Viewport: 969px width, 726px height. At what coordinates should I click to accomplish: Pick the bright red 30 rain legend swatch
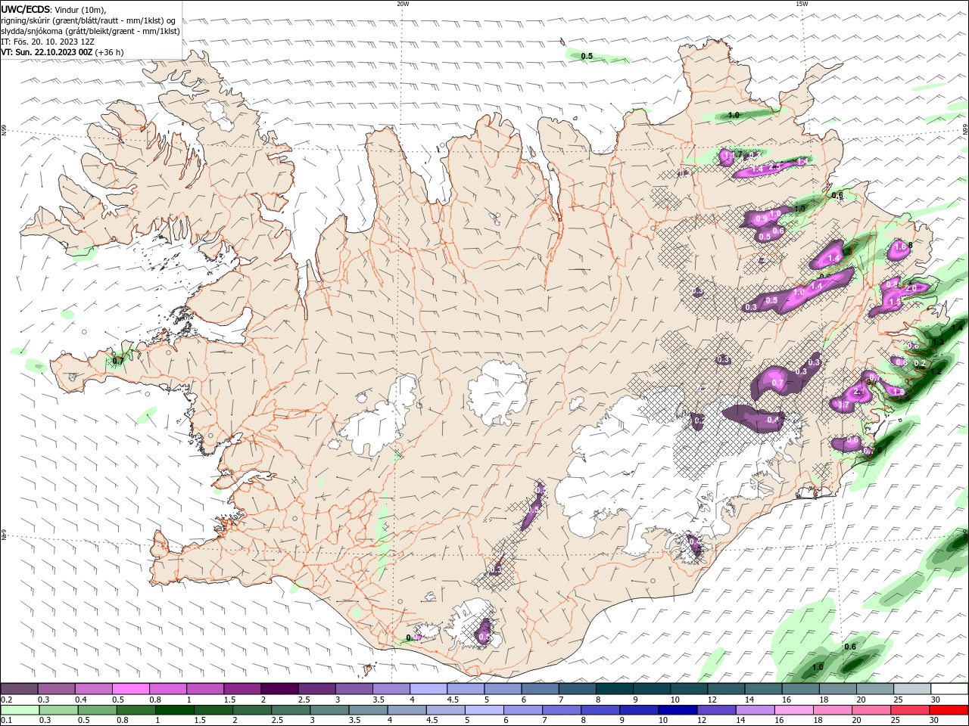pos(948,710)
